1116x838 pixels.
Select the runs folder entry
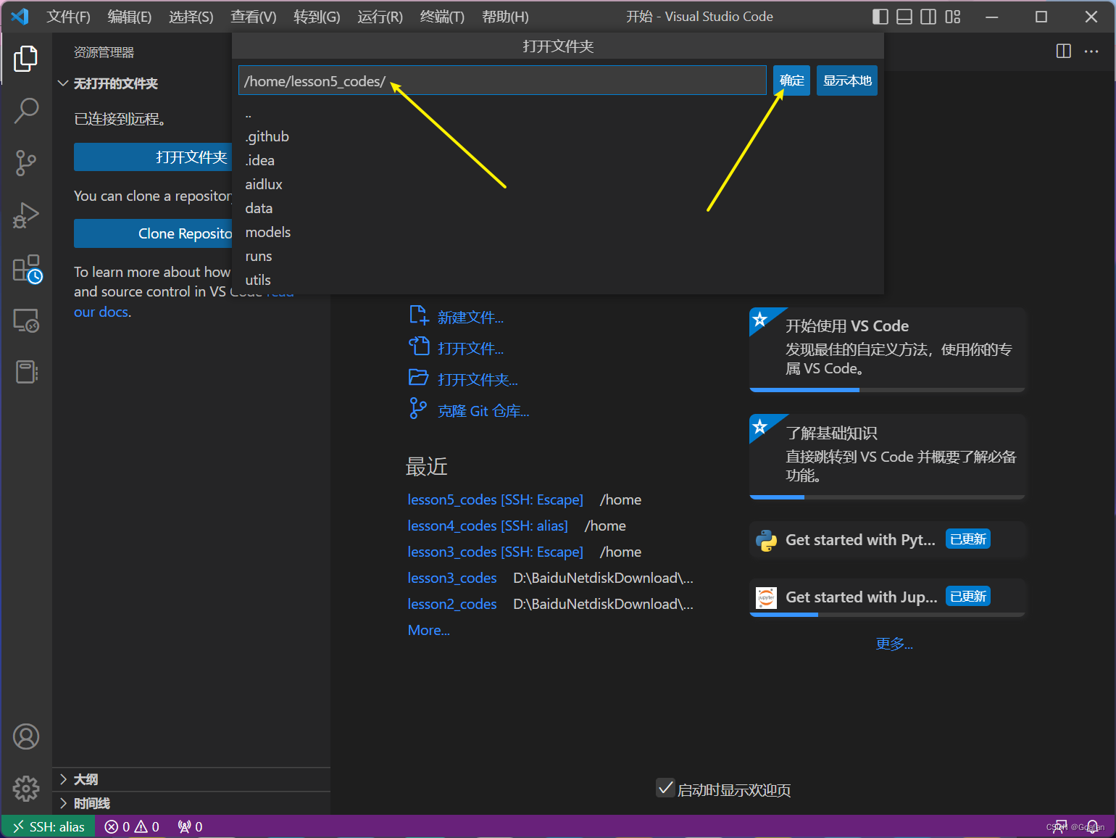pos(558,256)
